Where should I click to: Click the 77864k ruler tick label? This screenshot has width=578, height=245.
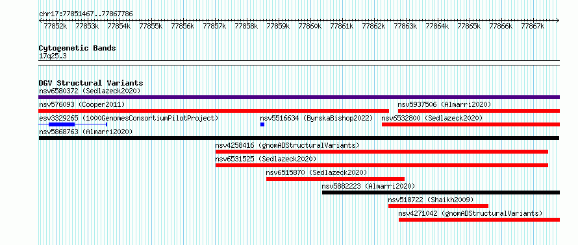(438, 26)
